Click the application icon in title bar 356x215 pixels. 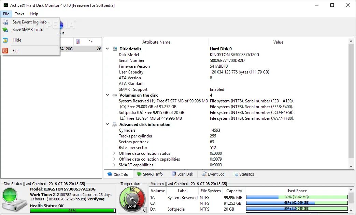pyautogui.click(x=6, y=5)
